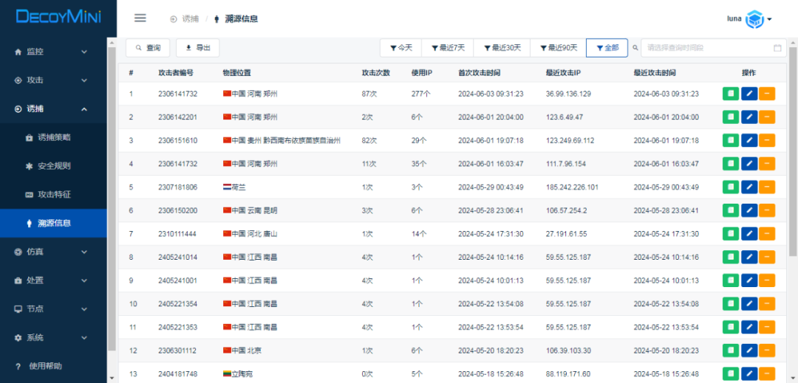Click the sidebar vertical scrollbar
Image resolution: width=798 pixels, height=383 pixels.
(112, 198)
